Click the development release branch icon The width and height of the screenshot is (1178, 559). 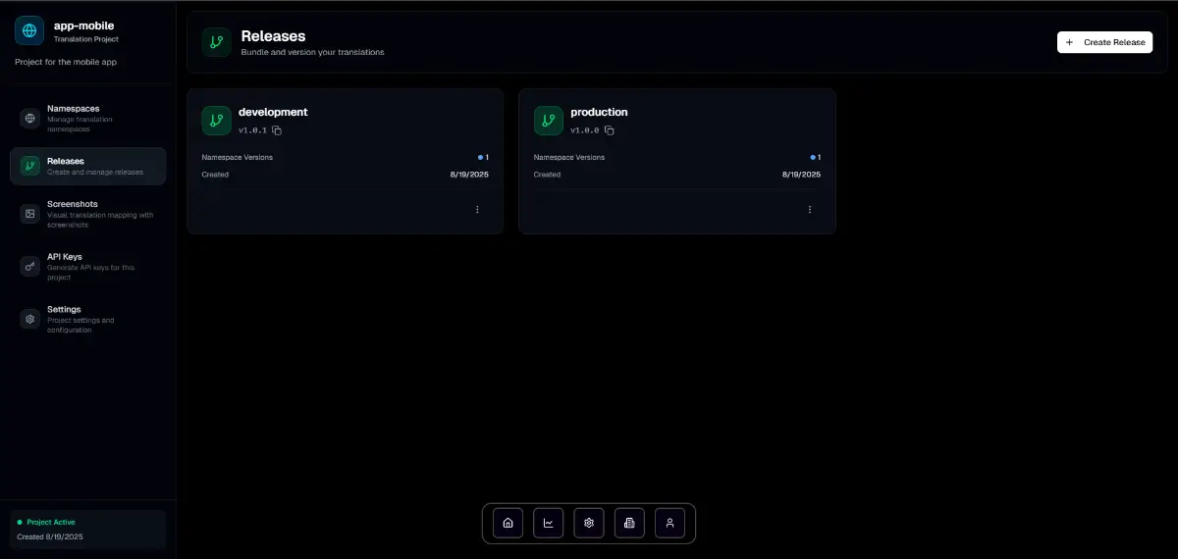pos(216,121)
